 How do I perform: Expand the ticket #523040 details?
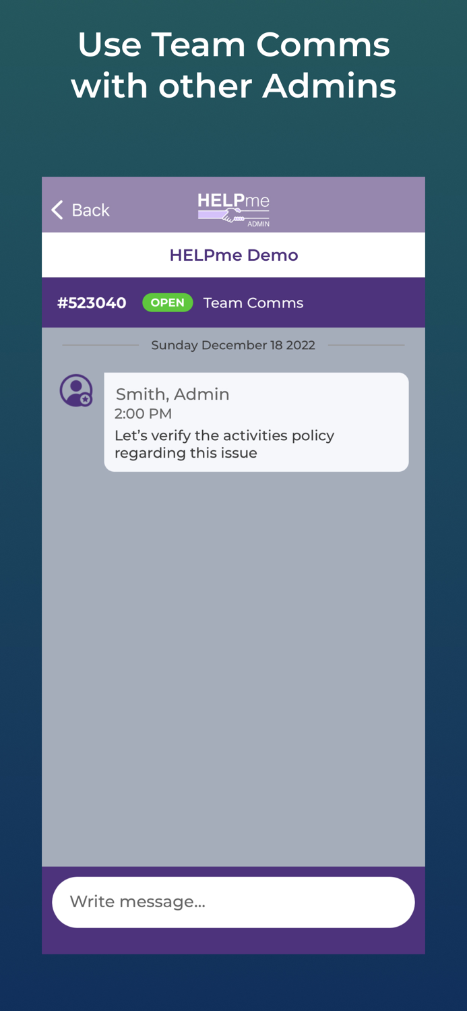(92, 302)
